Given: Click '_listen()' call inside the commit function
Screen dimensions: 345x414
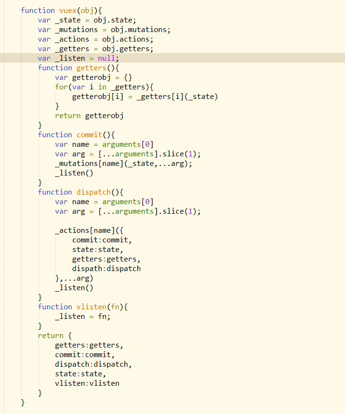Looking at the screenshot, I should coord(74,173).
